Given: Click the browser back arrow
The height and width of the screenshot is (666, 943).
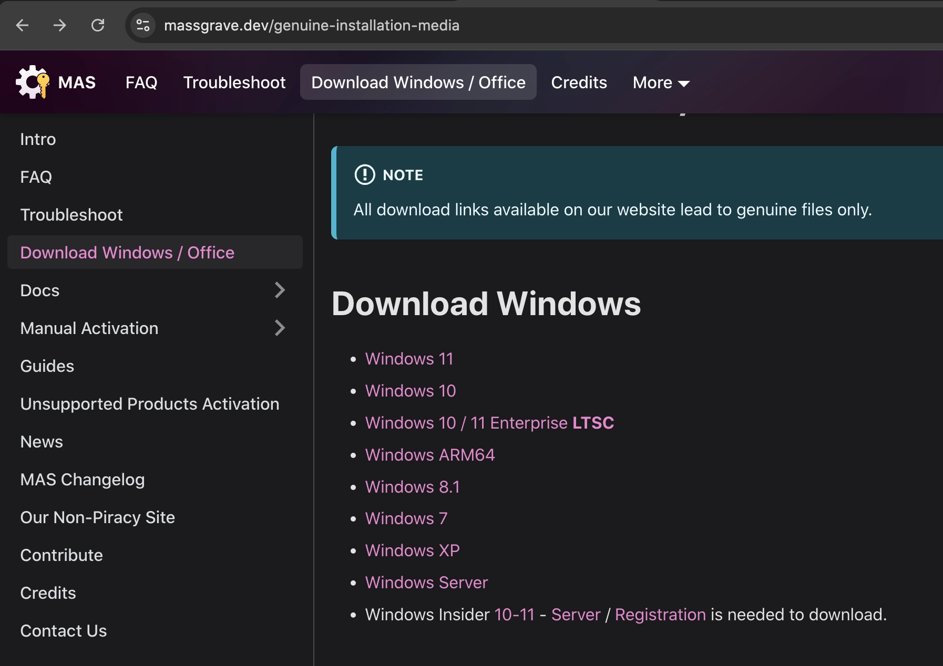Looking at the screenshot, I should (x=22, y=25).
